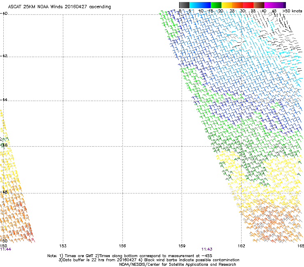Click the '-42' latitude axis label
The image size is (304, 267).
tap(4, 56)
